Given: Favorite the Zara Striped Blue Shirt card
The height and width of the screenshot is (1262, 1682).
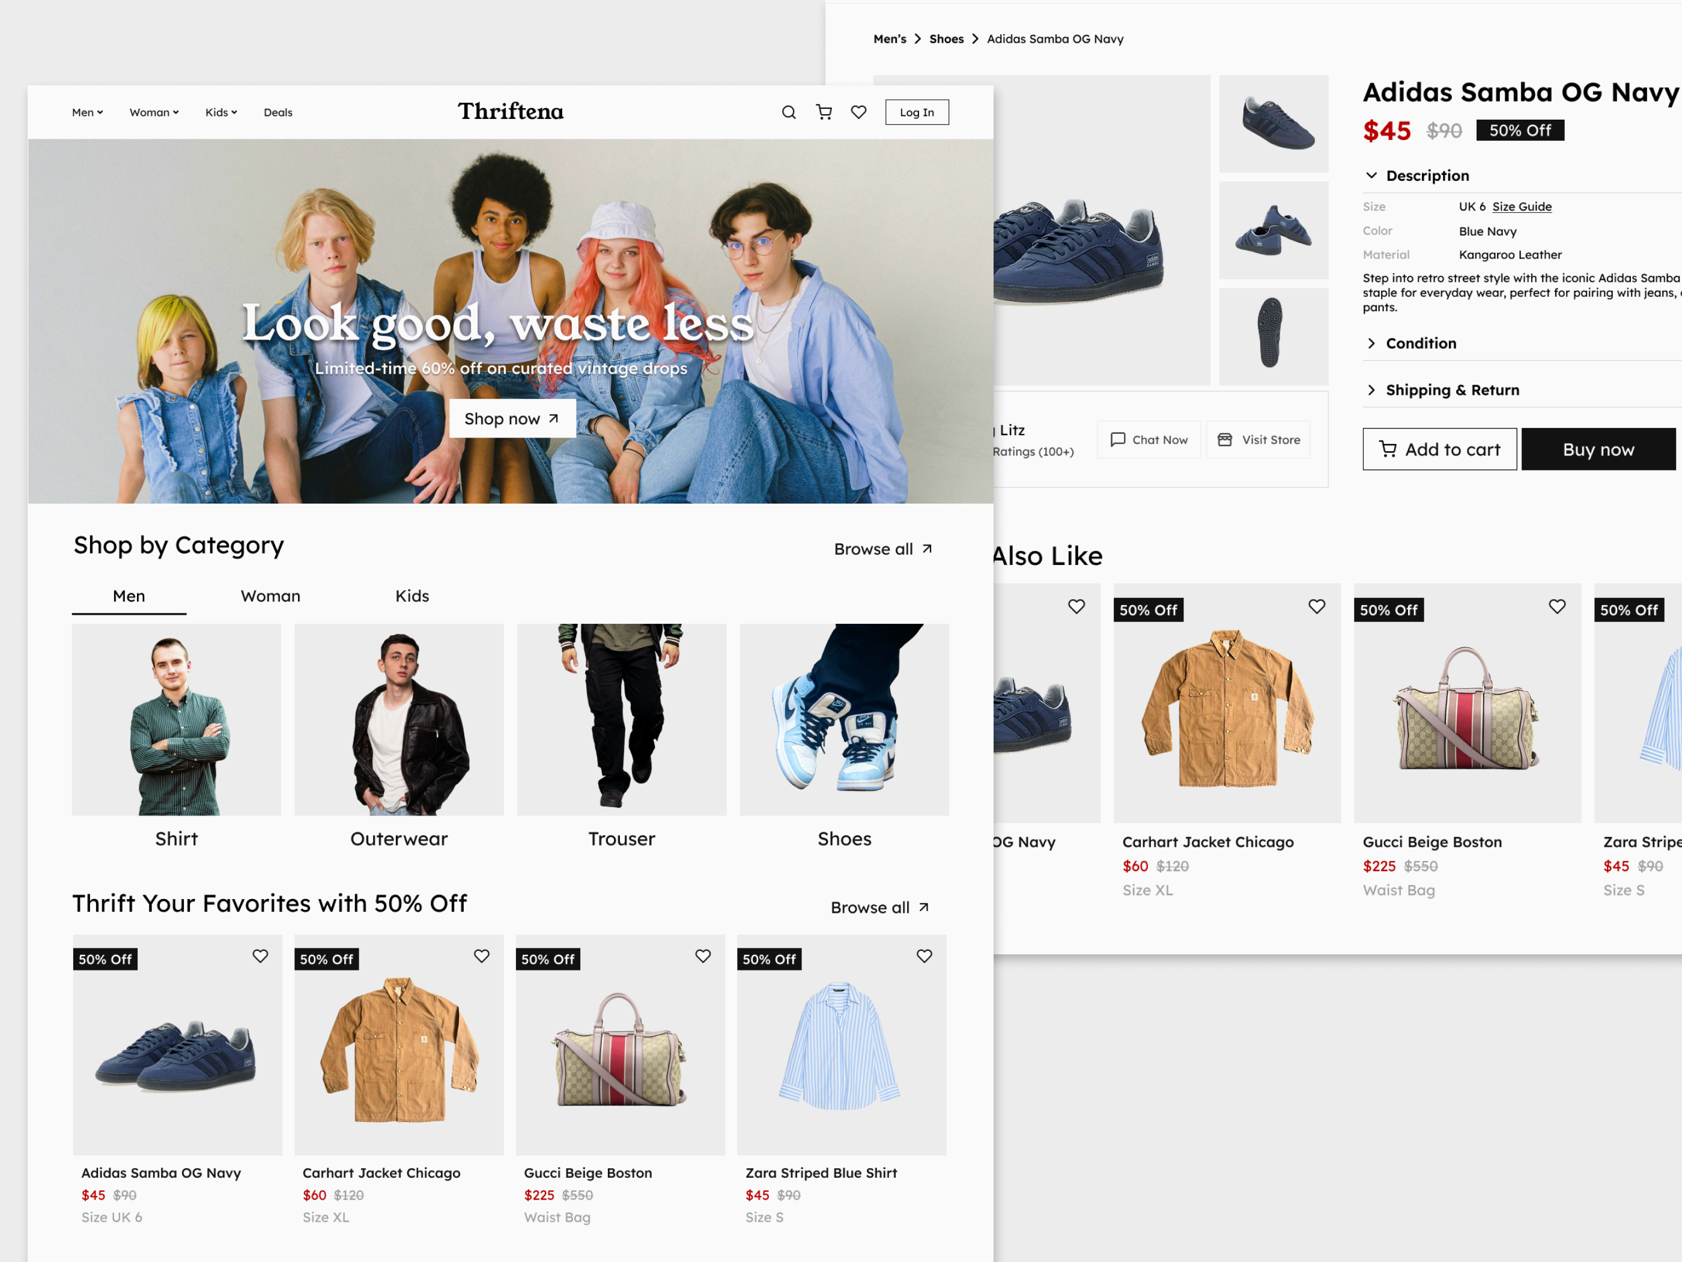Looking at the screenshot, I should click(924, 956).
